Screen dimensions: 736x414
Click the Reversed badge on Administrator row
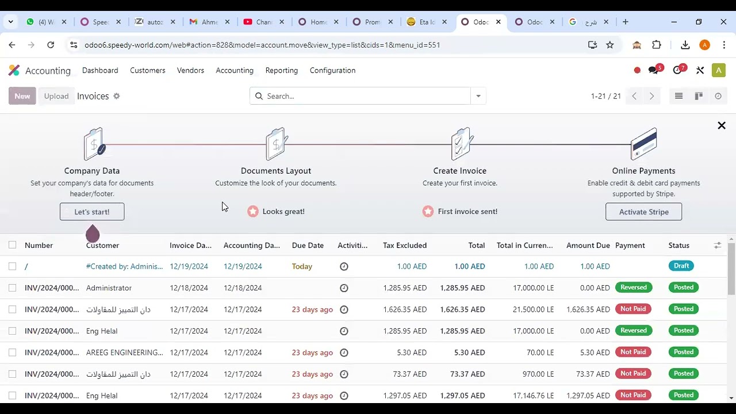634,287
